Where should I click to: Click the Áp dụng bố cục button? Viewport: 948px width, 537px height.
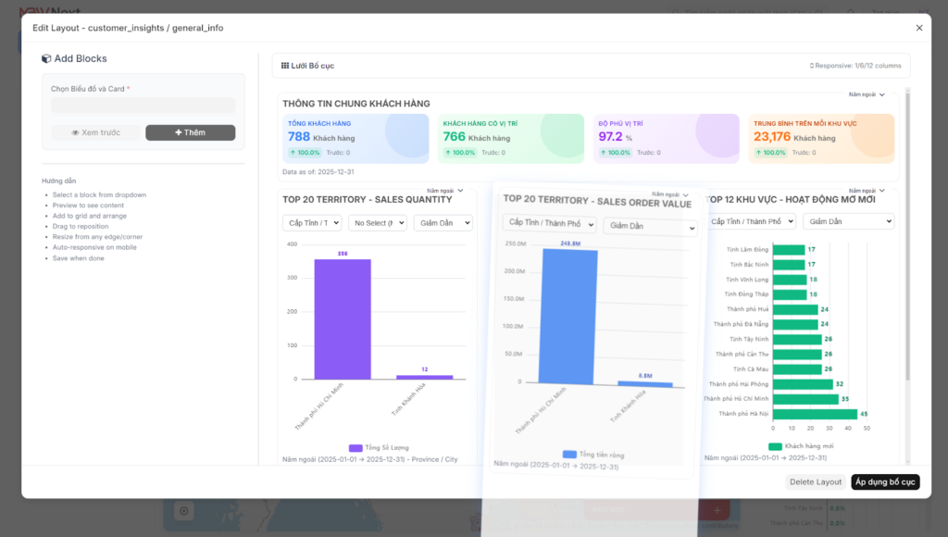point(887,481)
